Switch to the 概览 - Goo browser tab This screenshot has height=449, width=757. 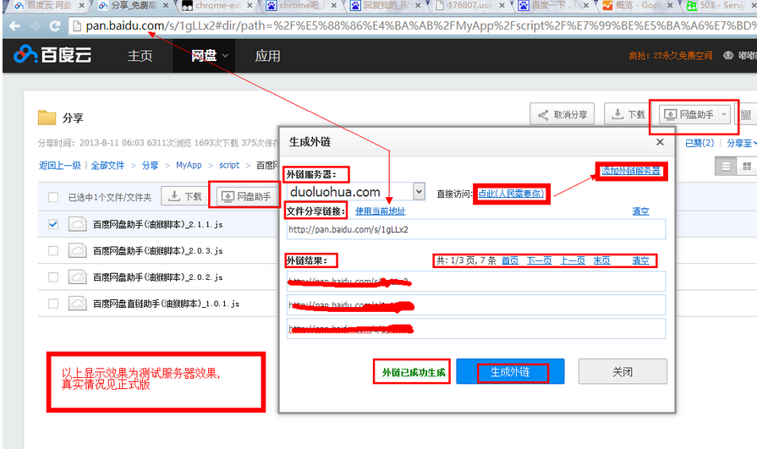[x=637, y=6]
